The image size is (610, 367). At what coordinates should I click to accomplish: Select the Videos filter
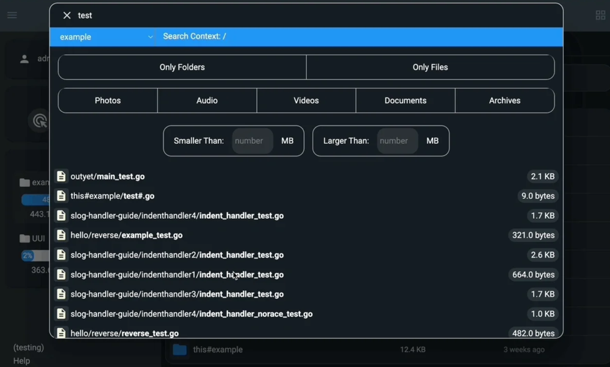tap(306, 101)
